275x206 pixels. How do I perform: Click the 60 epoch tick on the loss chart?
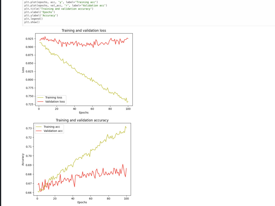coord(92,109)
